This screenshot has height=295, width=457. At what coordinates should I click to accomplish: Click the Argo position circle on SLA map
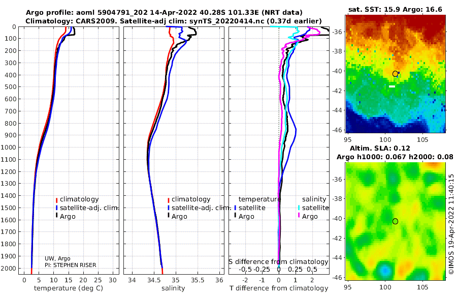click(x=395, y=221)
